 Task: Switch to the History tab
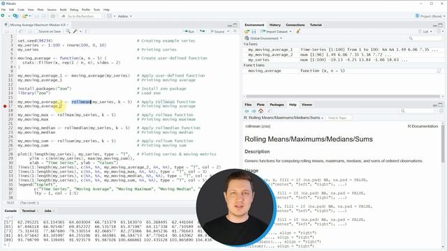[x=274, y=25]
